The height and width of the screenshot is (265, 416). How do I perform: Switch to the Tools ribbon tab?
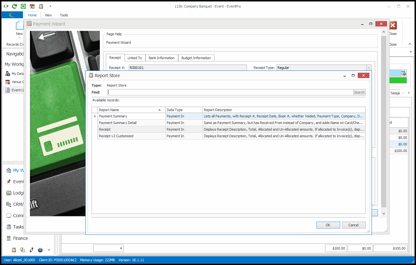coord(64,15)
